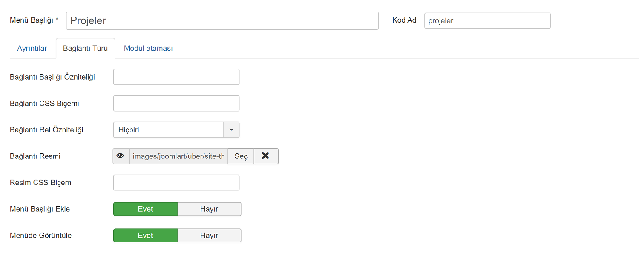The image size is (639, 265).
Task: Select the Hiçbiri combo box value
Action: point(168,130)
